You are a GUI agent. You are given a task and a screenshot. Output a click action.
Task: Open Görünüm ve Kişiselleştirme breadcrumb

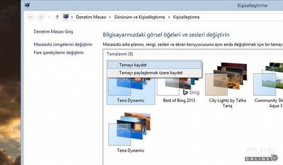[x=140, y=17]
